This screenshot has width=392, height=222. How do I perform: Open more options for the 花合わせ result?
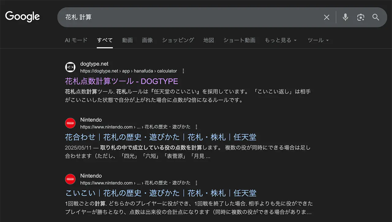197,127
